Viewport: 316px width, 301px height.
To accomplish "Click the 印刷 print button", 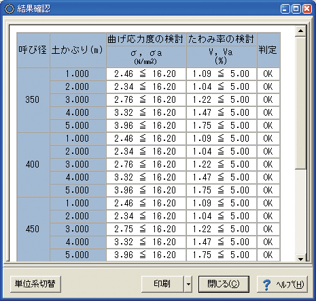I will (162, 284).
